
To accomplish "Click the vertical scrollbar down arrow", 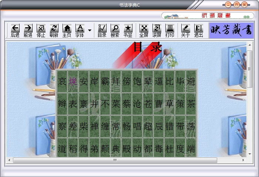I will [x=250, y=154].
